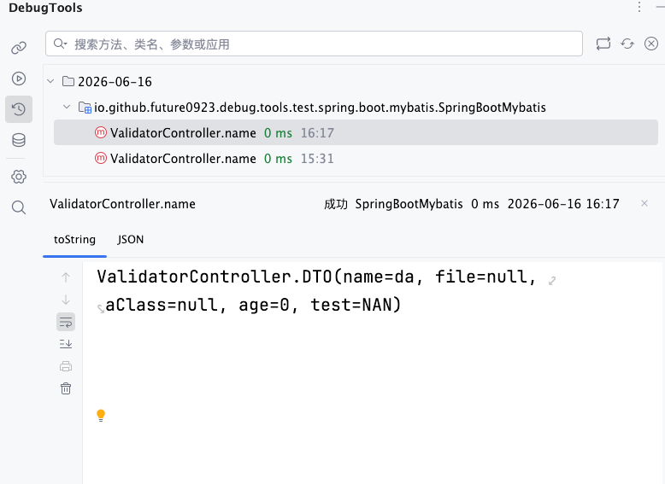Image resolution: width=665 pixels, height=484 pixels.
Task: Click the scroll up arrow in console gutter
Action: tap(66, 277)
